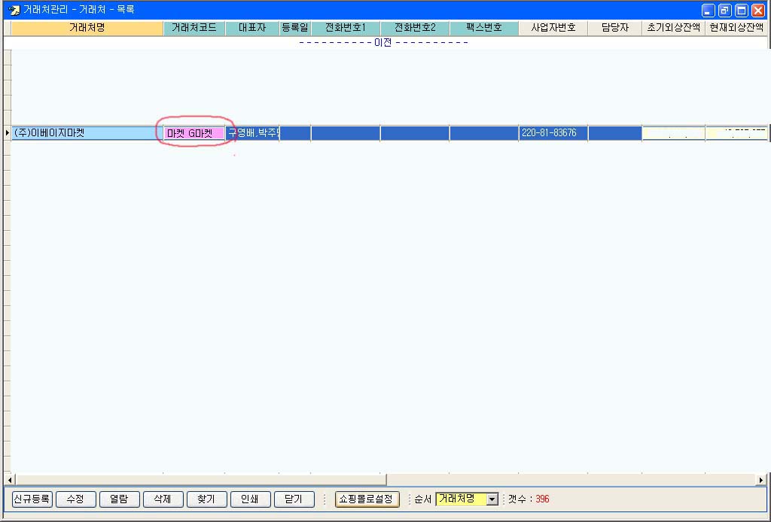Close the list with the 닫기 button
The image size is (771, 522).
coord(294,499)
